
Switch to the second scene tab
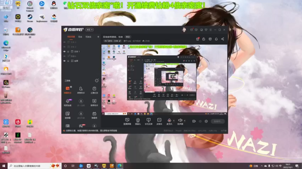pos(80,37)
